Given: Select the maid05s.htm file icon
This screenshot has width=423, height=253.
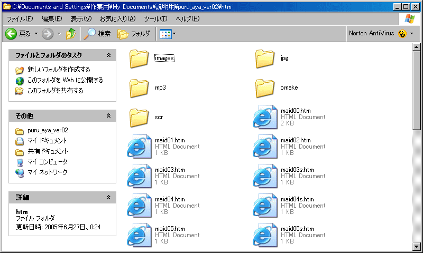Looking at the screenshot, I should [265, 235].
